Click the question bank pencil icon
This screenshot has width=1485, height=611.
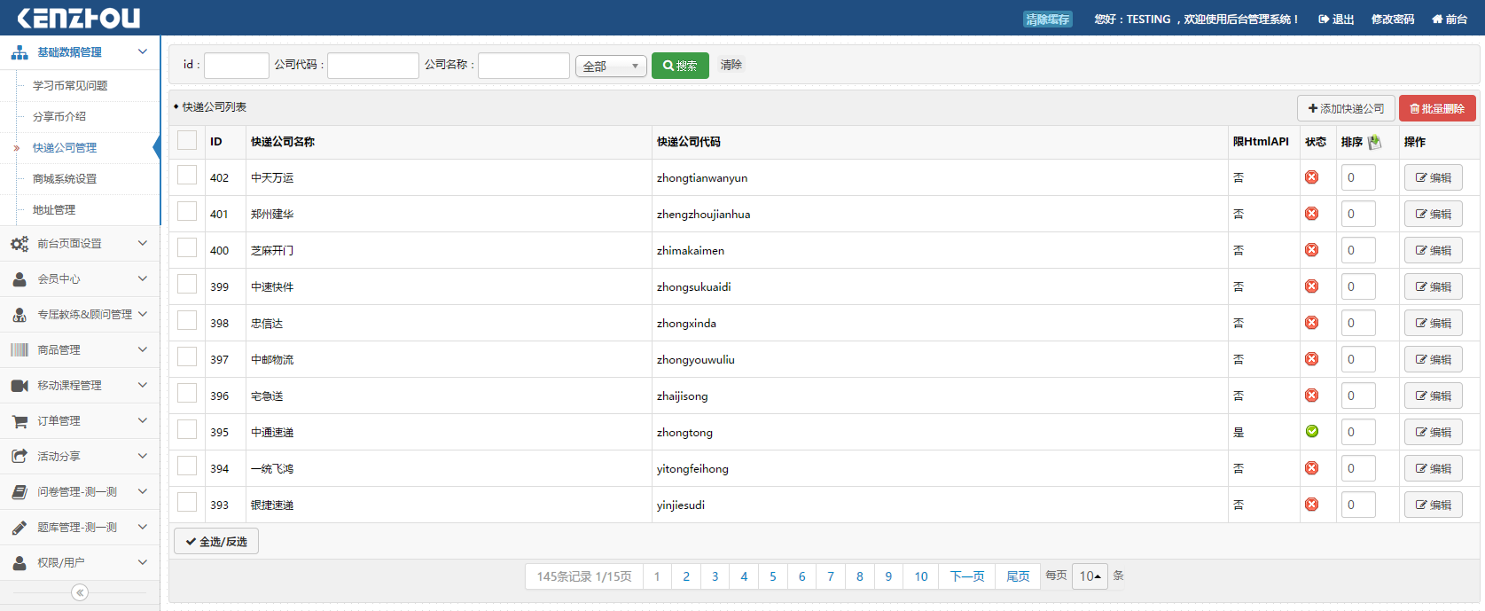(x=20, y=528)
